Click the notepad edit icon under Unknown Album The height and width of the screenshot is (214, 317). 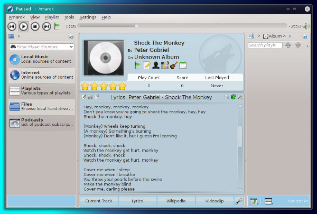click(147, 66)
